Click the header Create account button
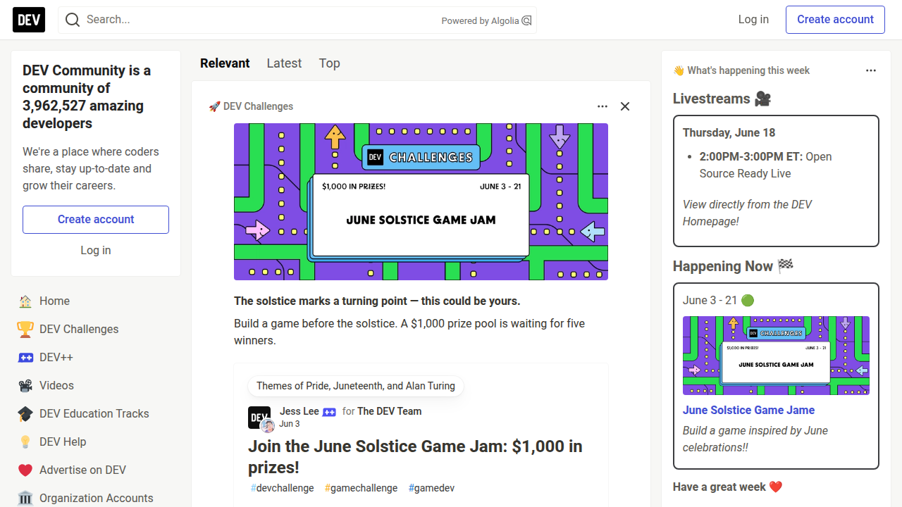 (835, 20)
